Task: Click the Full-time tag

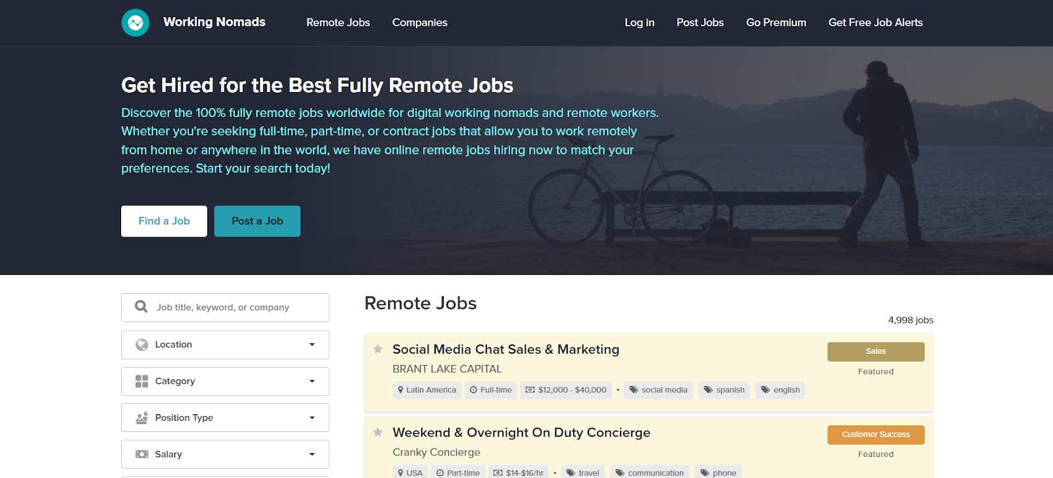Action: [490, 390]
